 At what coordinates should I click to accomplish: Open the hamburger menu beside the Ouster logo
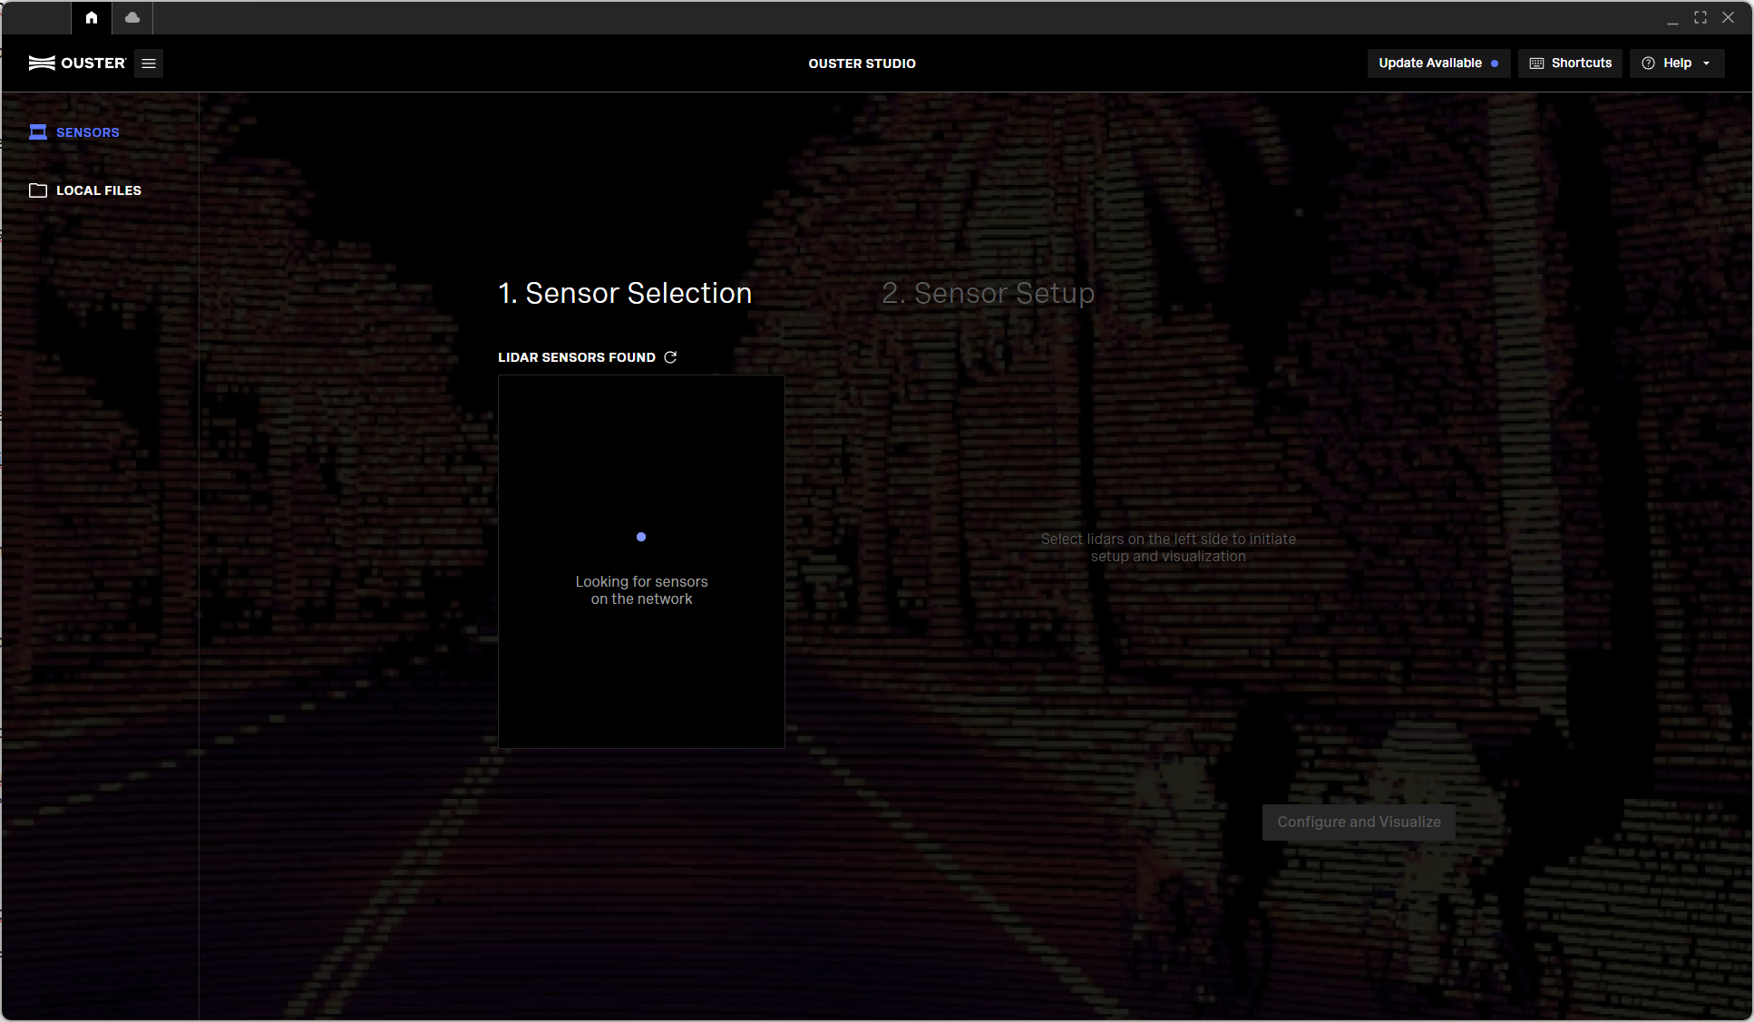pyautogui.click(x=149, y=63)
